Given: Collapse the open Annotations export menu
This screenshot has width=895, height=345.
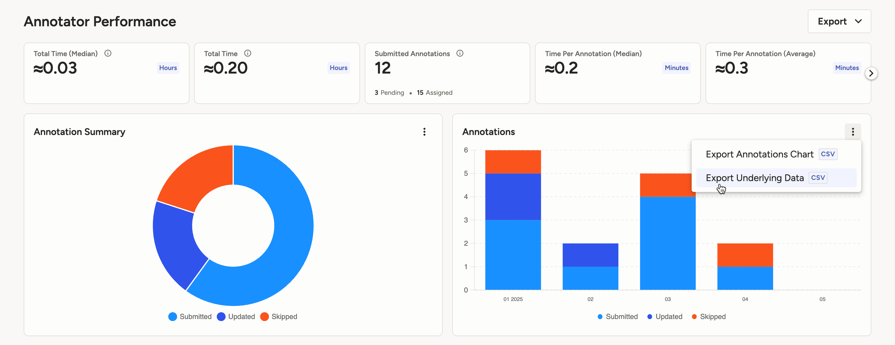Looking at the screenshot, I should pos(853,132).
